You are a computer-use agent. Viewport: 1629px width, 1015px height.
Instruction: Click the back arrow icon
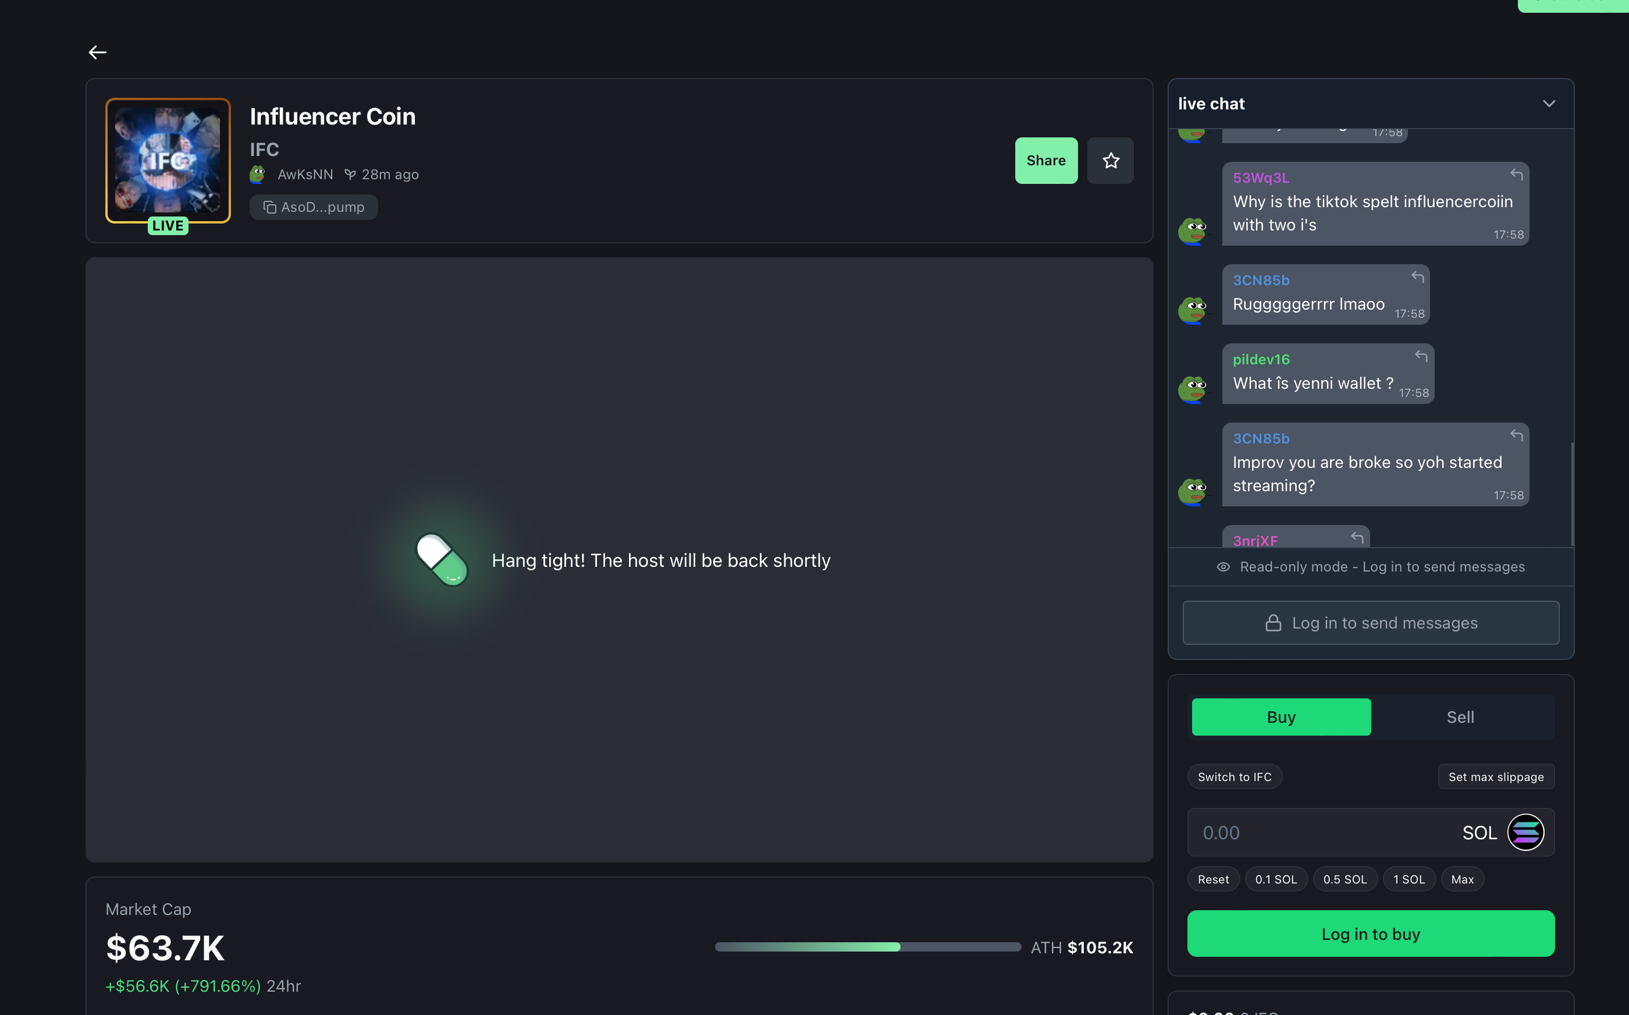point(97,52)
